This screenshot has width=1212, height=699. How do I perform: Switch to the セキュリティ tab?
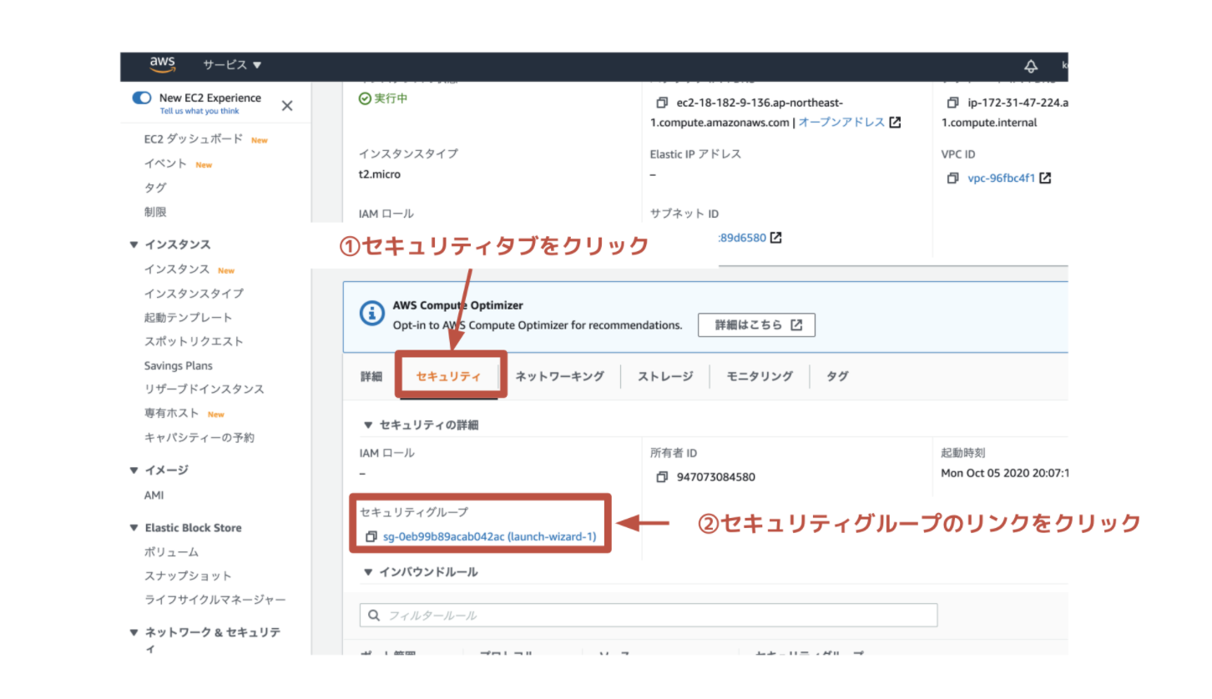448,376
